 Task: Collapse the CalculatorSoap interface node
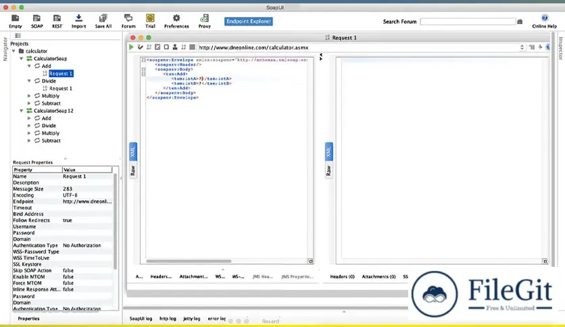21,59
